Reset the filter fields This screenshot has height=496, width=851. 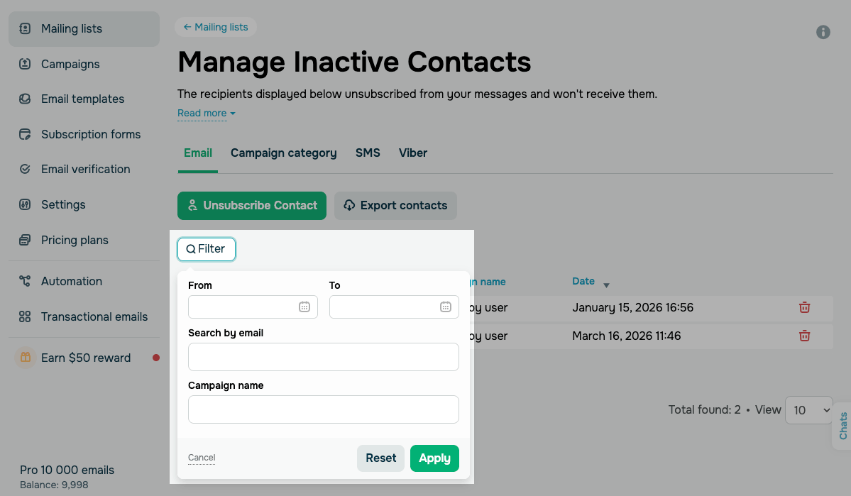point(380,458)
